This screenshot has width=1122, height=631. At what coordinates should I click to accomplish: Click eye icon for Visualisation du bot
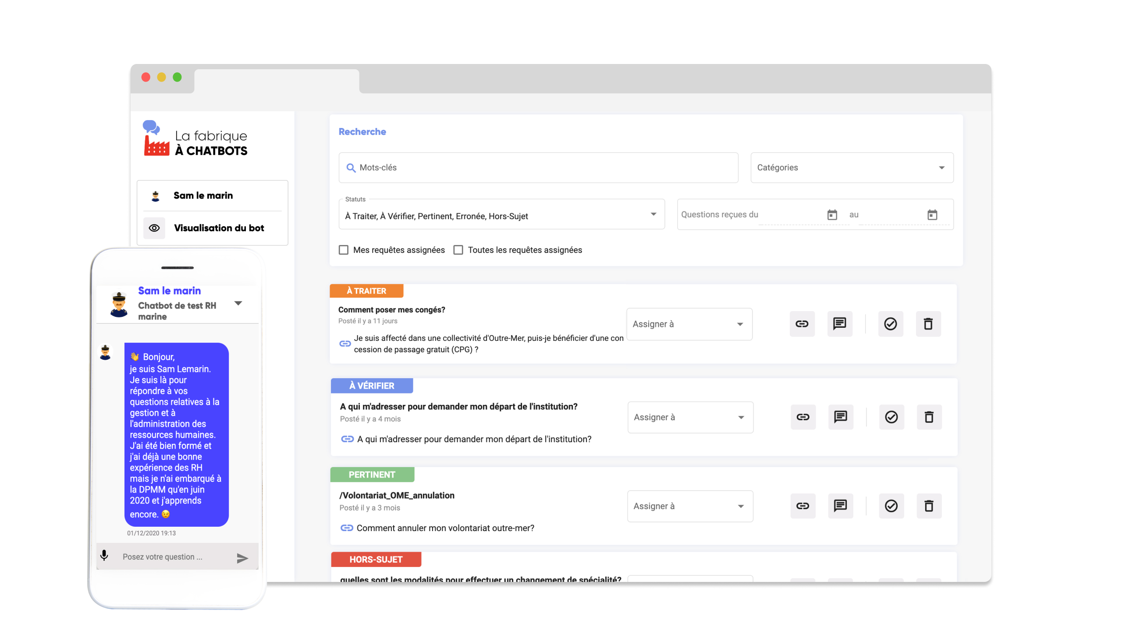[154, 228]
